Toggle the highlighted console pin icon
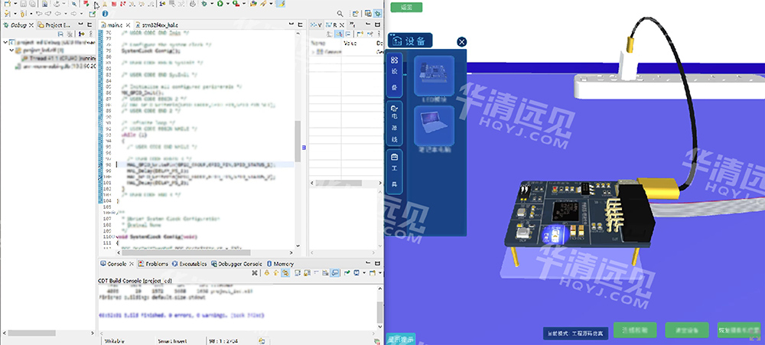This screenshot has width=765, height=345. (335, 272)
